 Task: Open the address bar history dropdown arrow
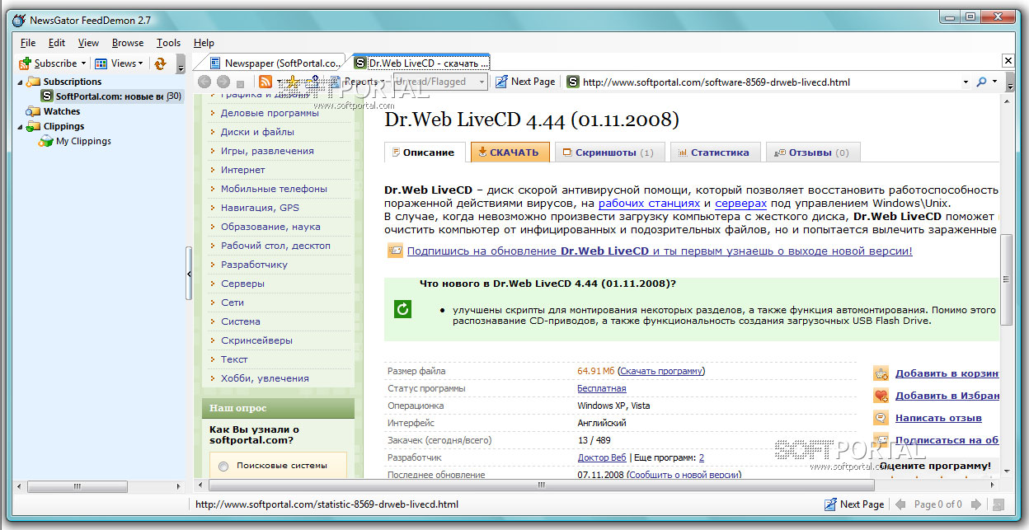[x=966, y=82]
